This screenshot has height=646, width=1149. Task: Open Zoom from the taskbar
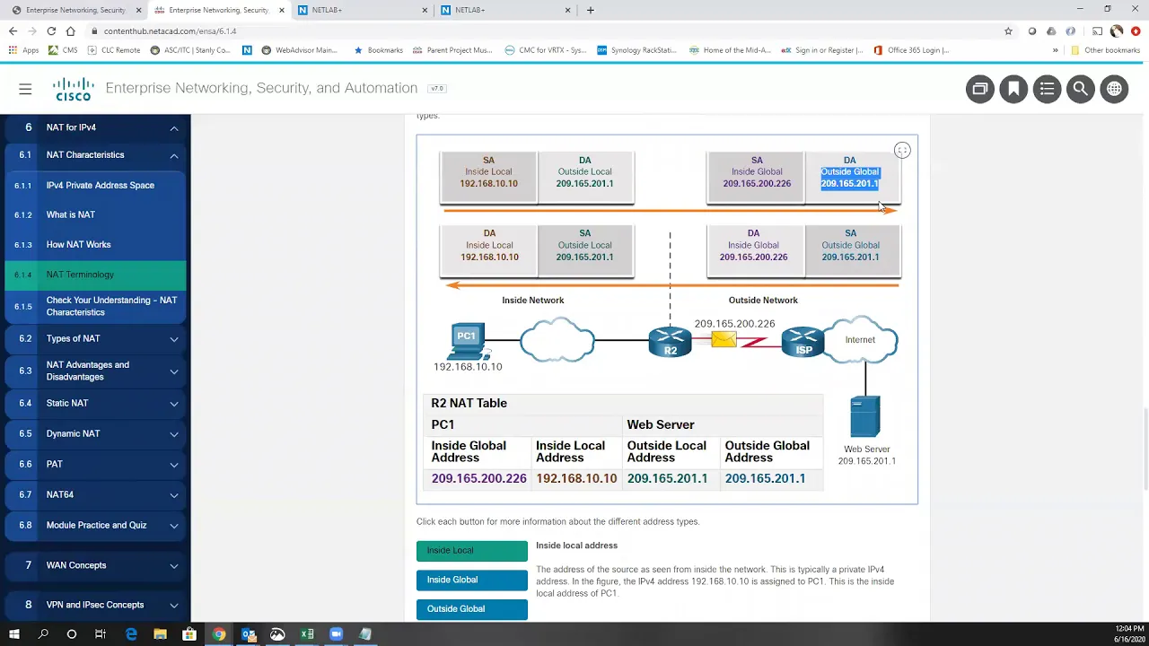tap(336, 634)
